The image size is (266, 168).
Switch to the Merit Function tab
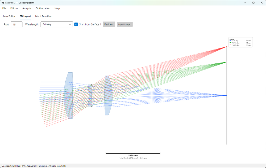click(43, 16)
